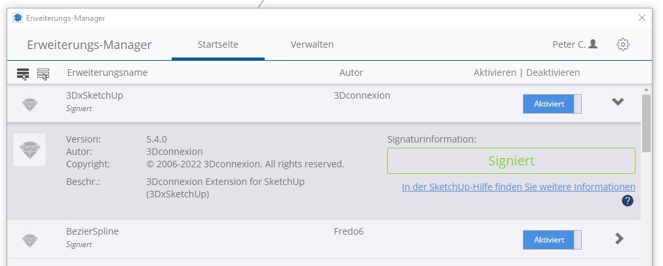Click the BezierSpline row gem icon
The height and width of the screenshot is (266, 663).
coord(29,240)
